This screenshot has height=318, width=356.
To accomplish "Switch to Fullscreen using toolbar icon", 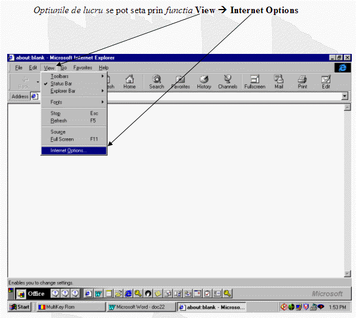I will pos(255,82).
